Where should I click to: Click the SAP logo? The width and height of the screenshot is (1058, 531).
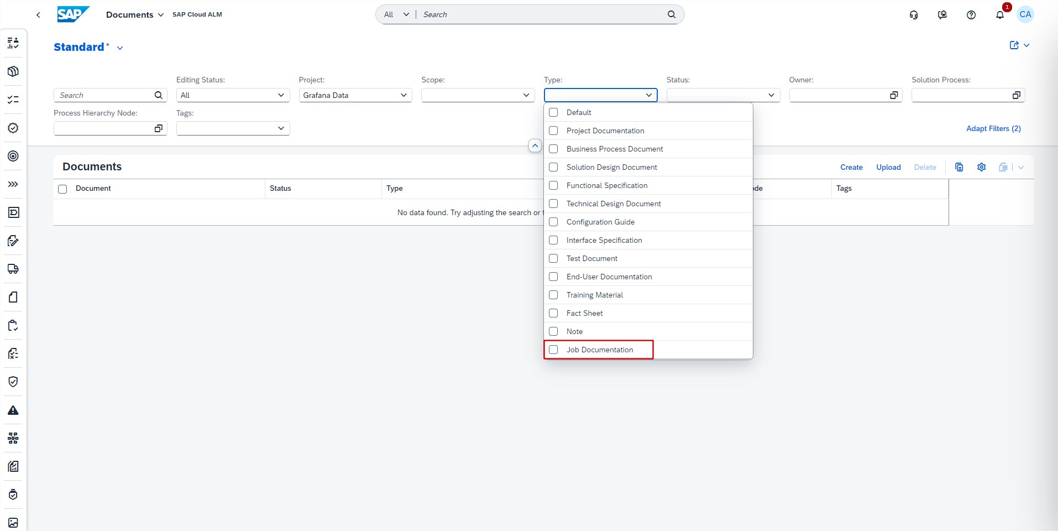[72, 14]
